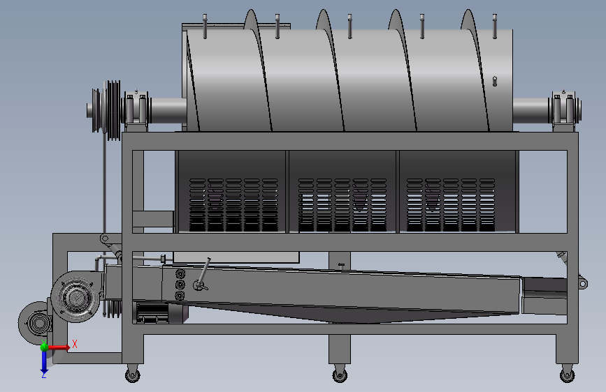This screenshot has width=606, height=392.
Task: Select the lever handle on the inclined trough
Action: [x=203, y=275]
